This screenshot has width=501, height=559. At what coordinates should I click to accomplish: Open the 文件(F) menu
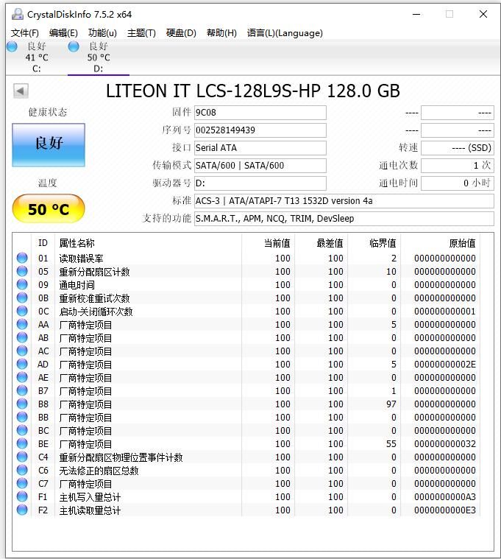[x=24, y=33]
